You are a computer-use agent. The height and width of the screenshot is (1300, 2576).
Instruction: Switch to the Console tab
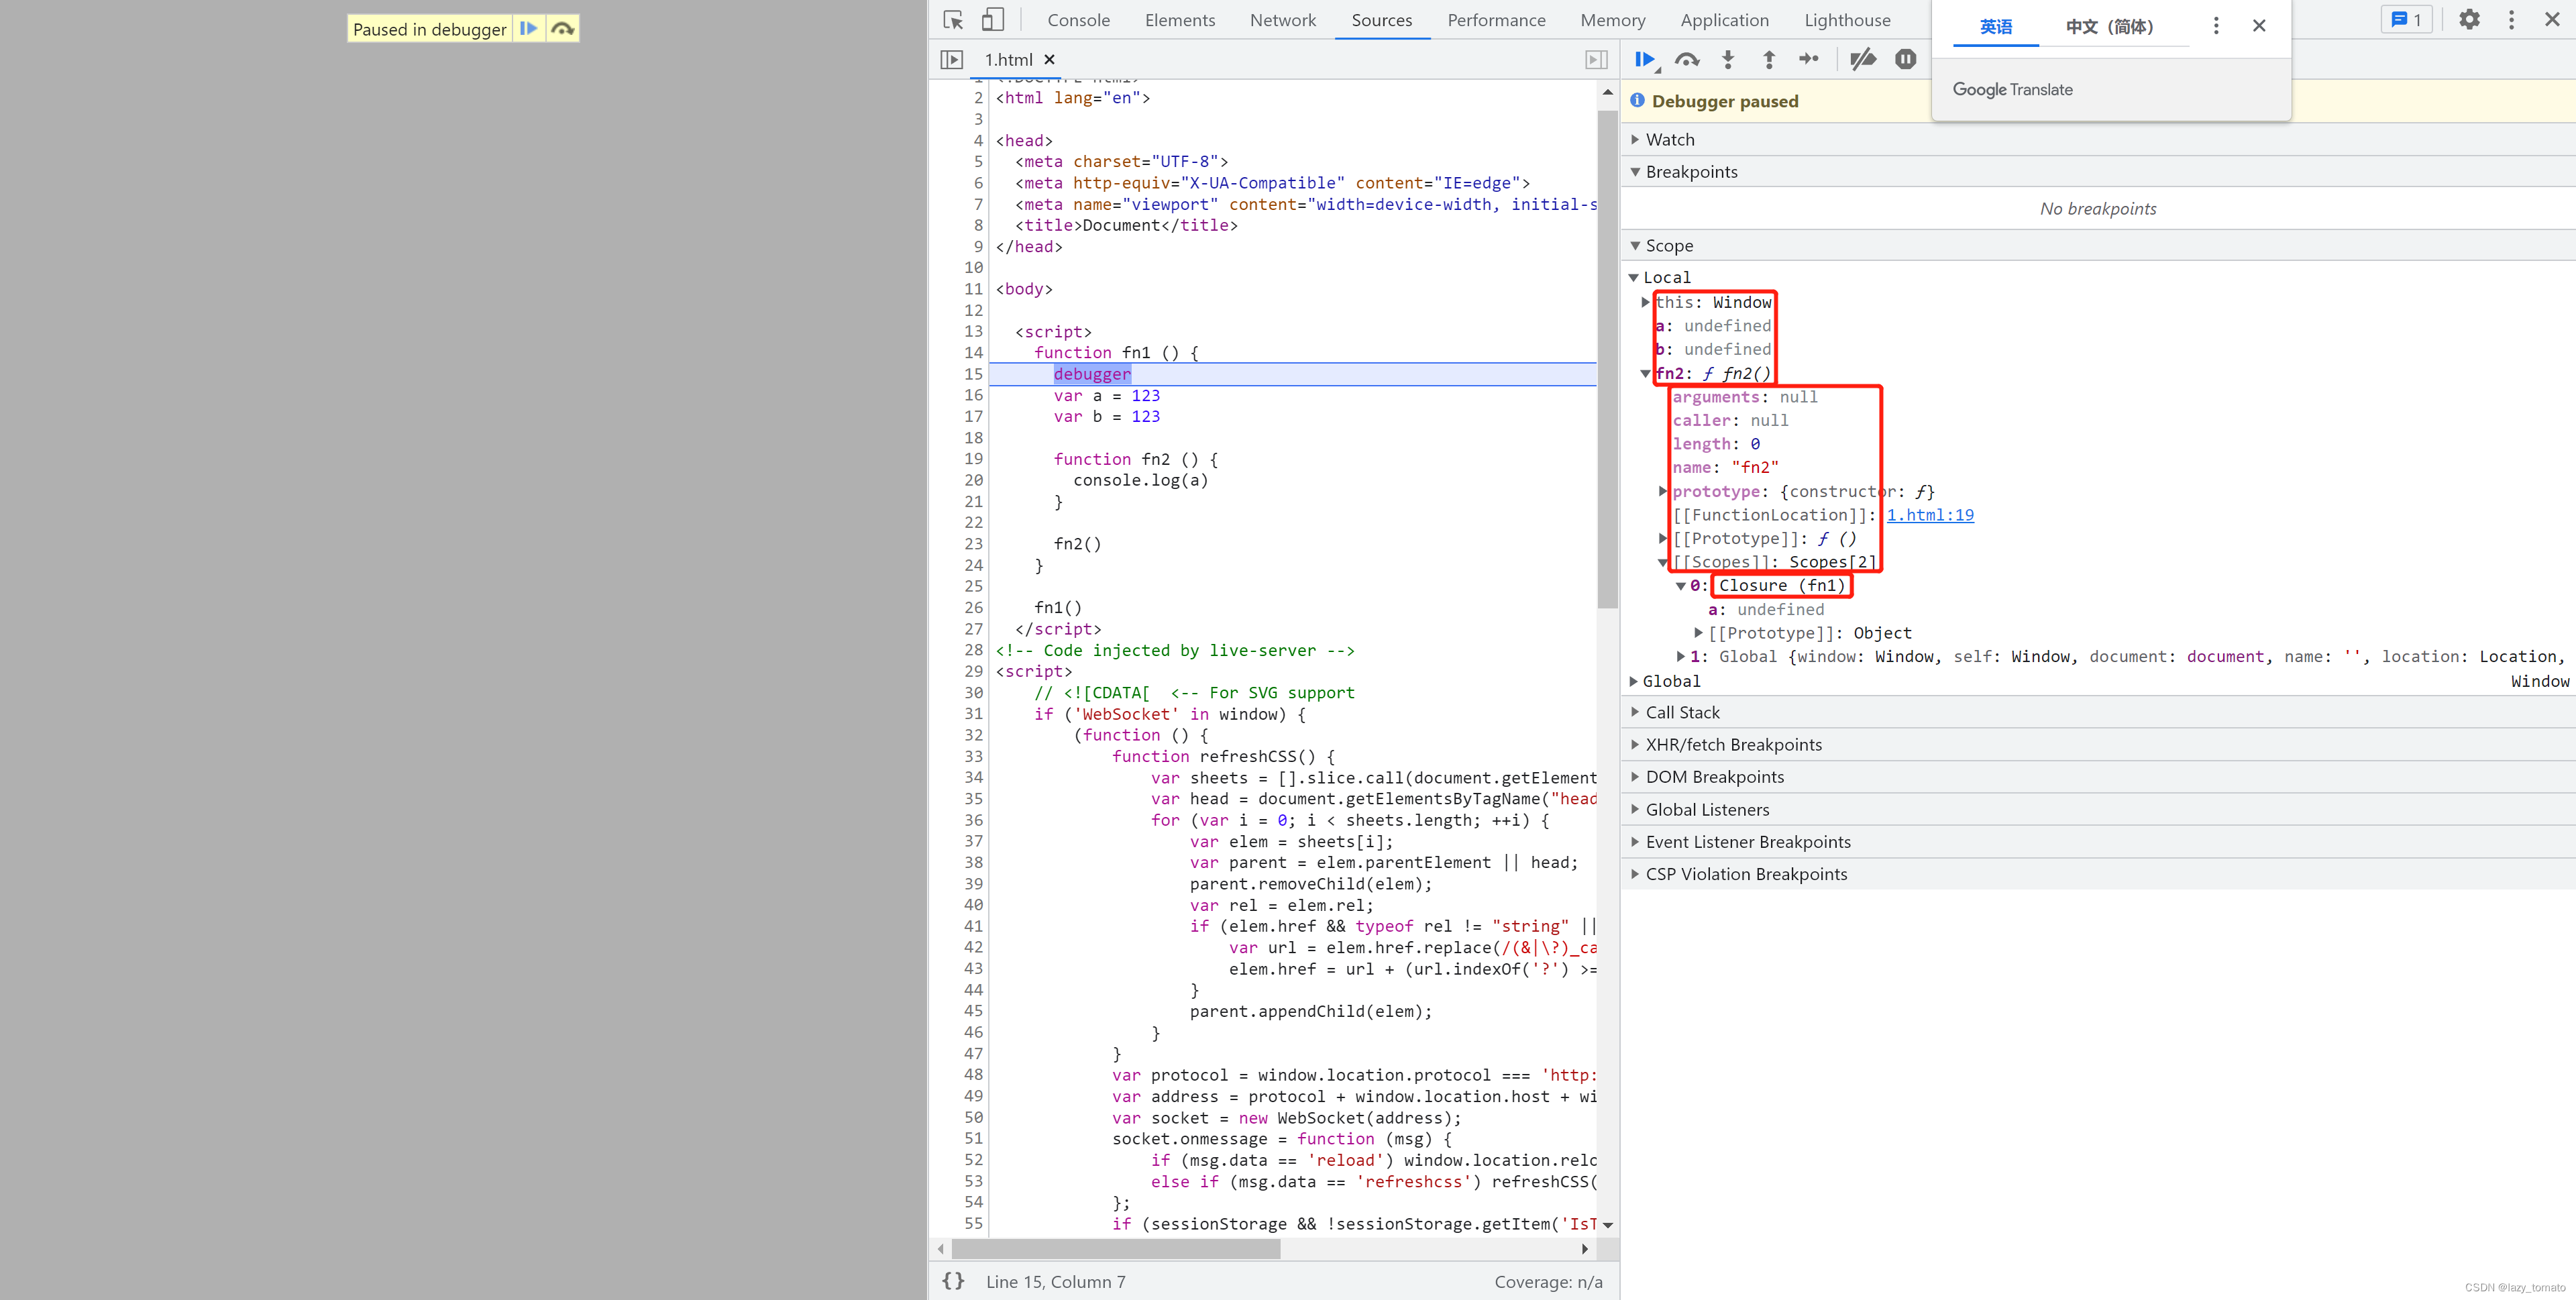1078,20
